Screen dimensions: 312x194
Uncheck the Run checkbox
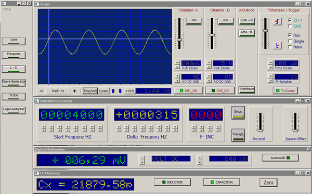pos(290,35)
